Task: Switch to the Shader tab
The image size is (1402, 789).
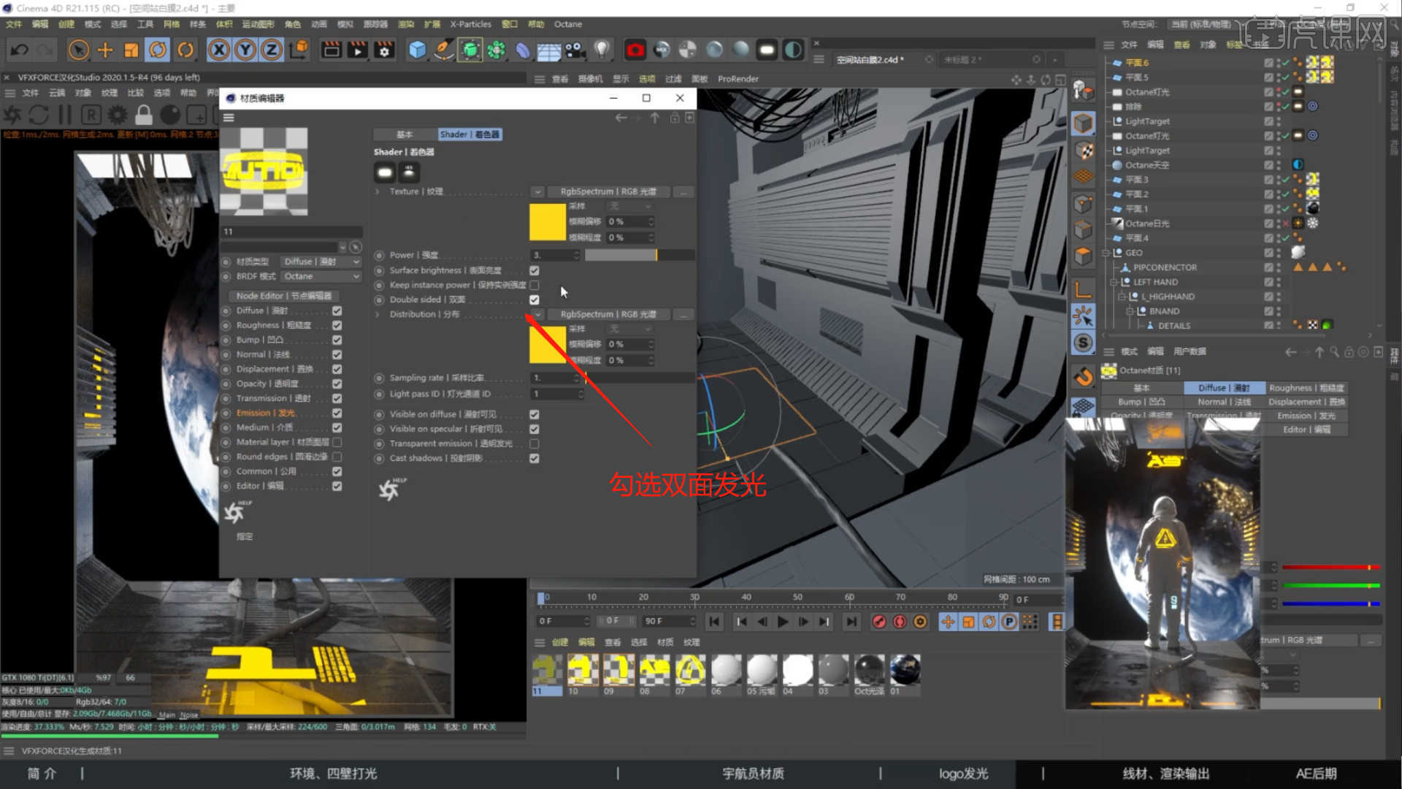Action: point(470,134)
